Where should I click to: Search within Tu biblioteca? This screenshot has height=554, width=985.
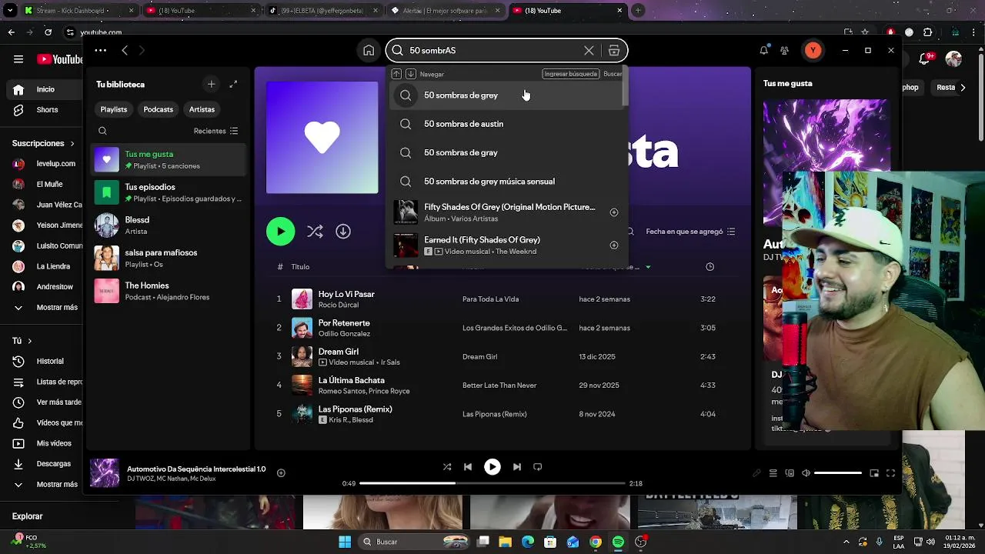102,131
